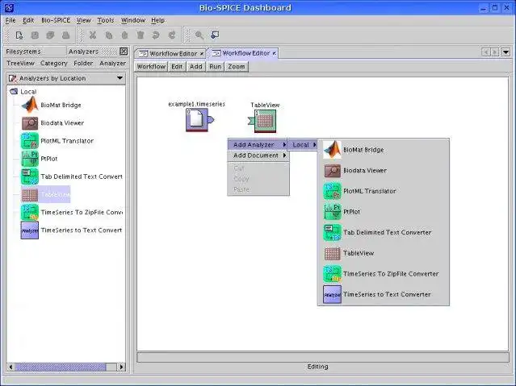Select BioMat Bridge icon in the Analyzers tree
The height and width of the screenshot is (386, 516).
[x=30, y=105]
